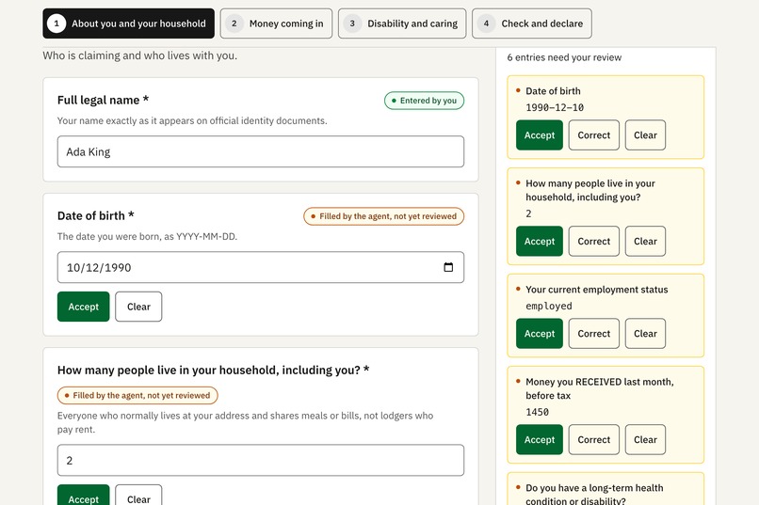
Task: Click household 'Filled by the agent' badge
Action: 137,395
